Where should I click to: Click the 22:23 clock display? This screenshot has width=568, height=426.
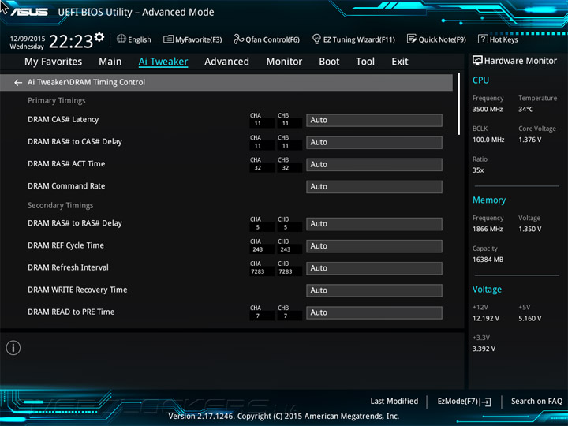[71, 41]
